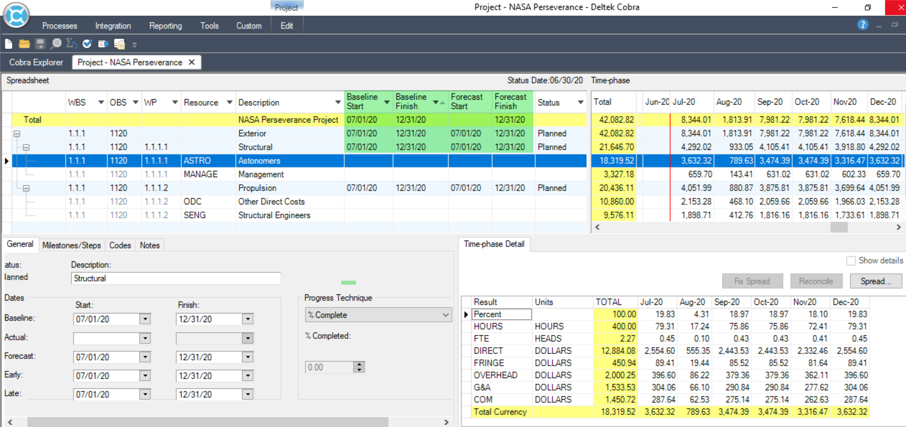
Task: Open the Late Start date picker
Action: [145, 394]
